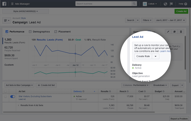Click the Export button
The width and height of the screenshot is (191, 121).
click(x=175, y=85)
